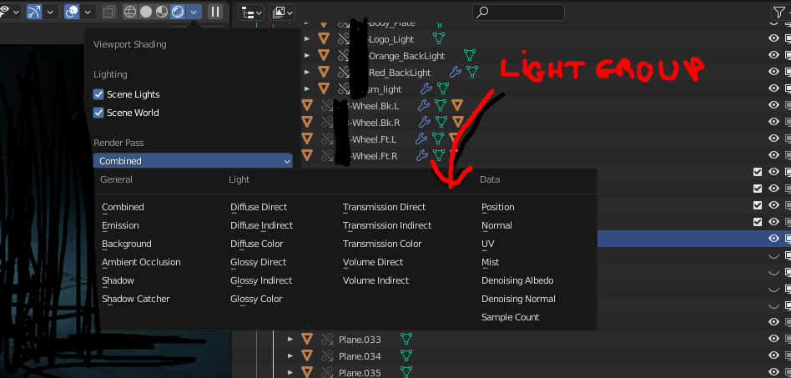Pick Transmission Direct pass

pyautogui.click(x=384, y=207)
